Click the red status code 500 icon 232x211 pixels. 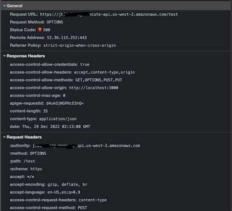(40, 29)
